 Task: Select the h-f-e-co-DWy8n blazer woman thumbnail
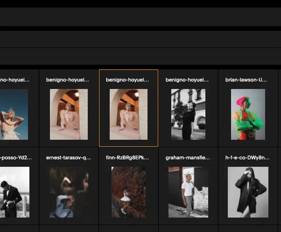(x=248, y=192)
